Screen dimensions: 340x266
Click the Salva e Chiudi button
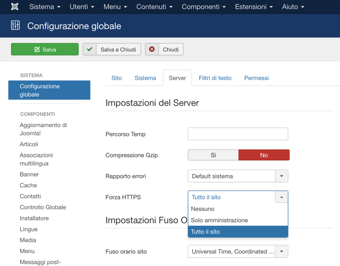[112, 49]
